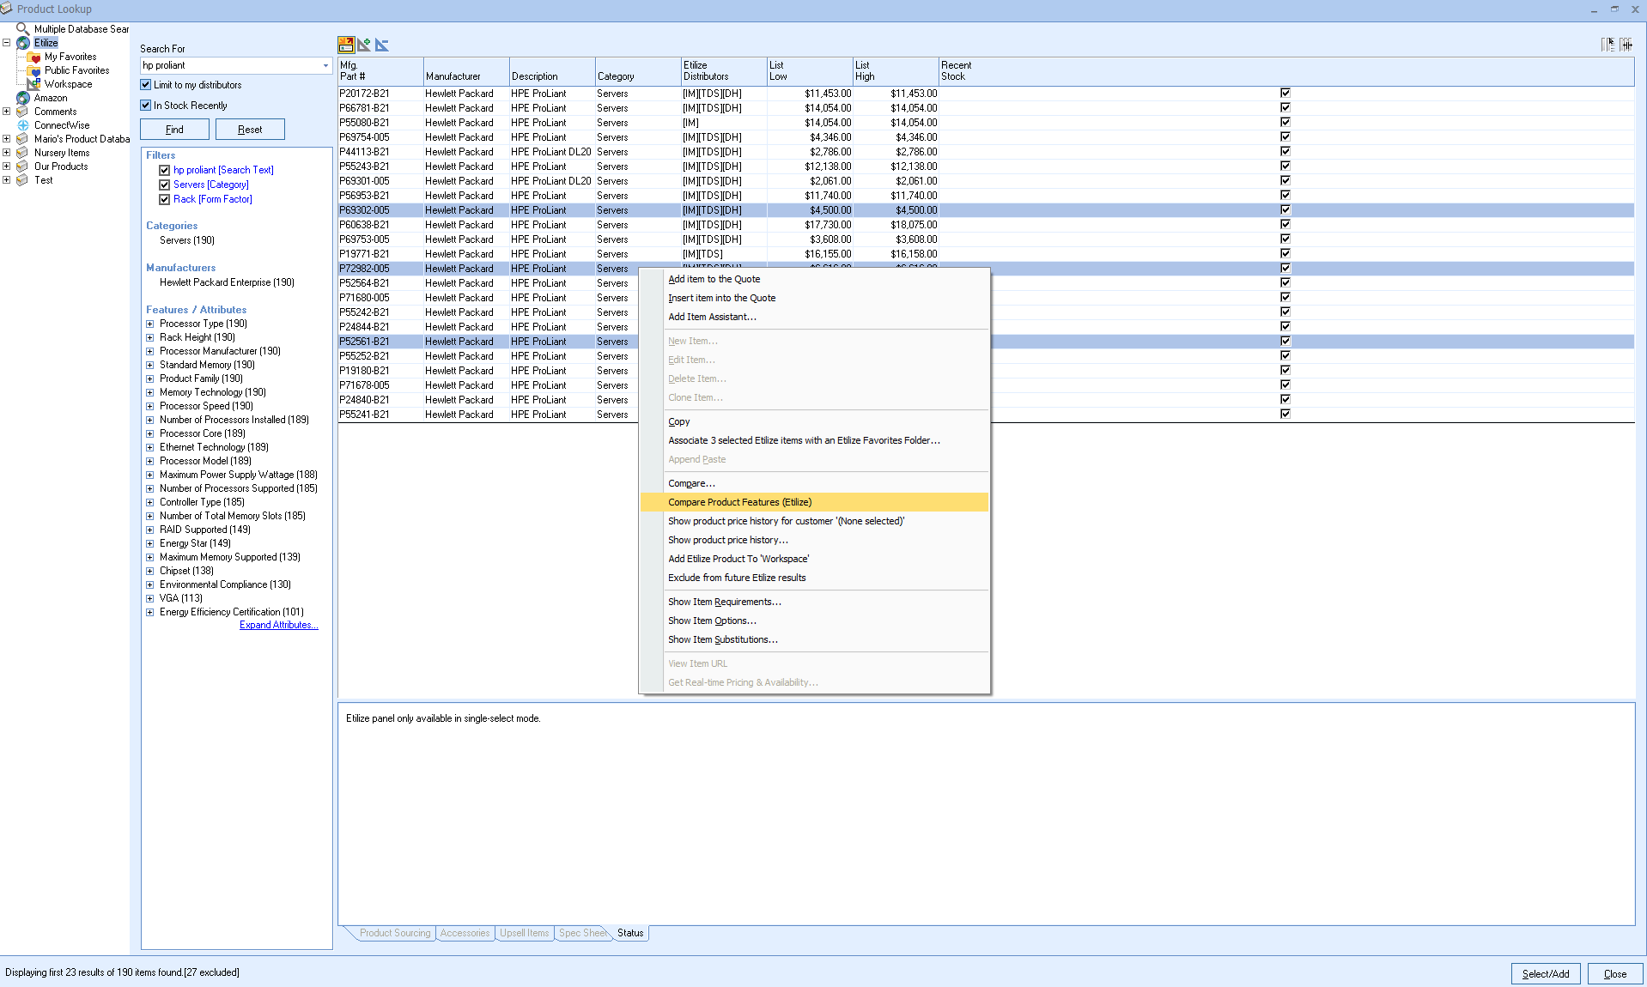
Task: Click the Expand Attributes link
Action: point(278,625)
